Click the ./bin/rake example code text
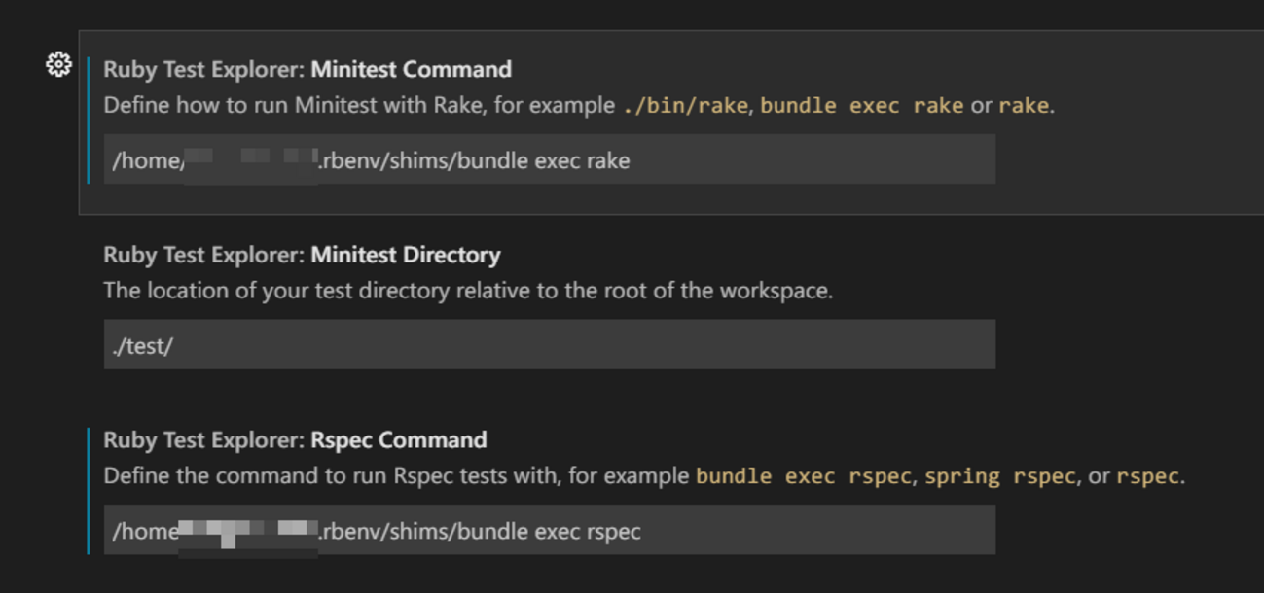Screen dimensions: 1264x593 click(x=685, y=105)
